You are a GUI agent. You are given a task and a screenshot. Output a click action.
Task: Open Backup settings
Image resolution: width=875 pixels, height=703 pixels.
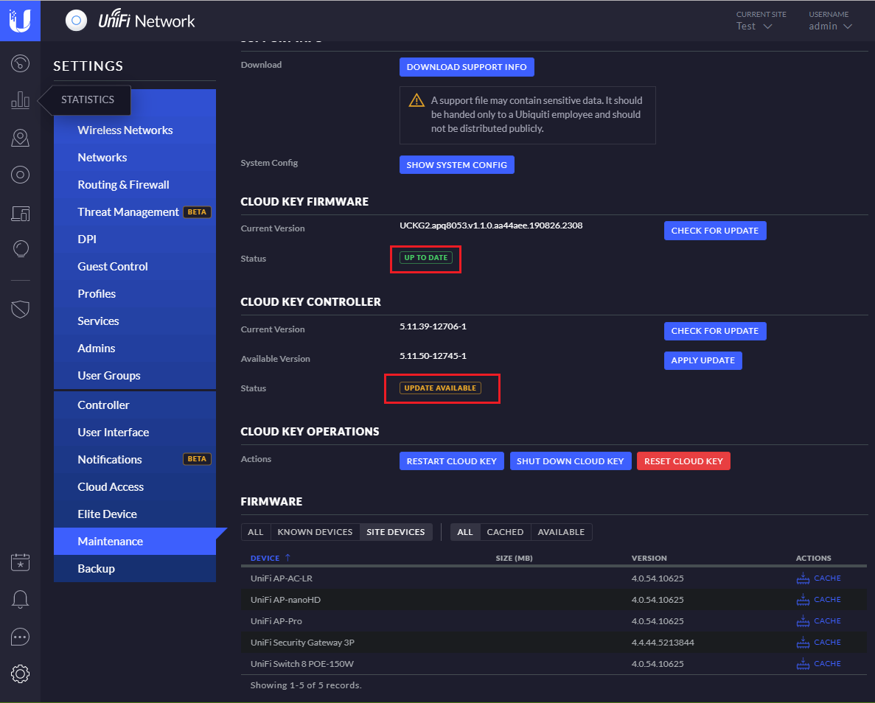(134, 569)
